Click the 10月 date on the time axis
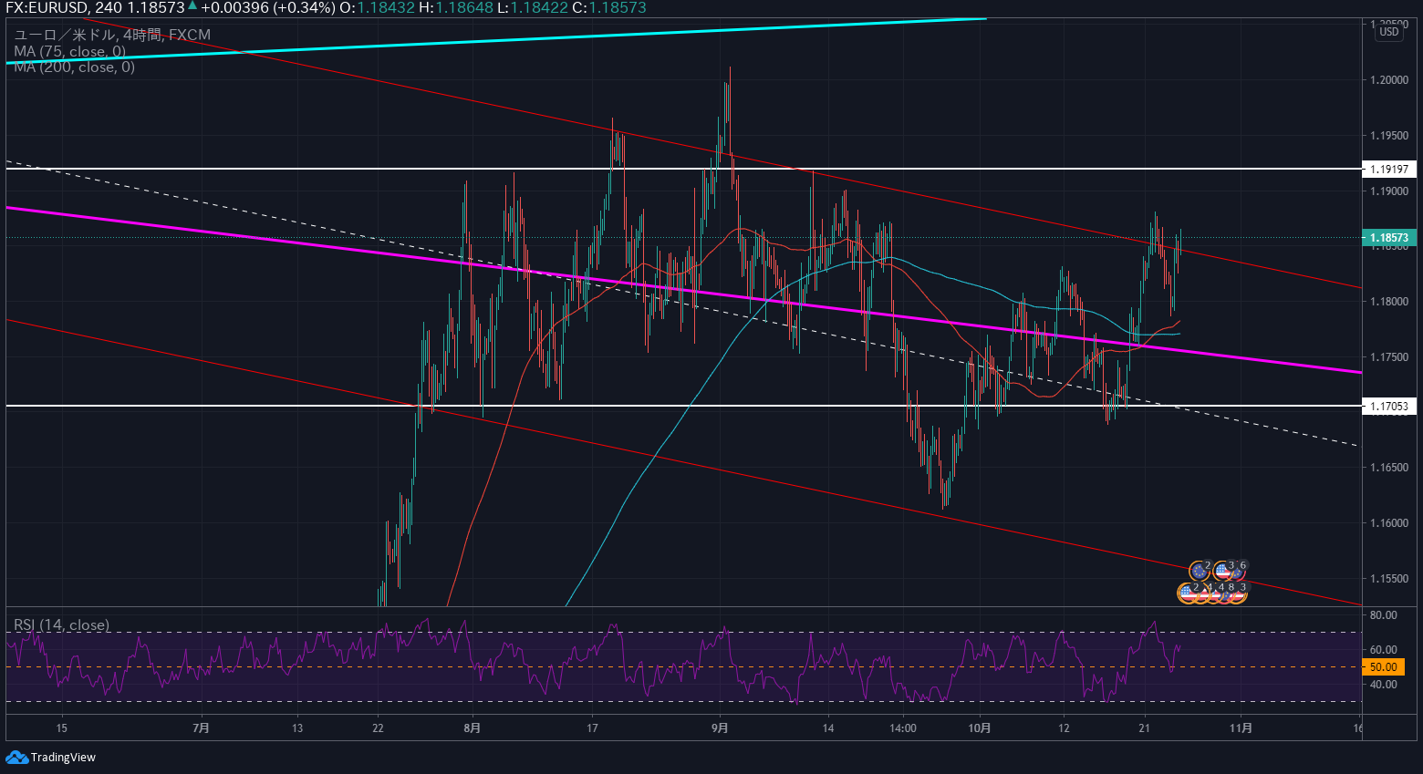The width and height of the screenshot is (1423, 774). (979, 728)
